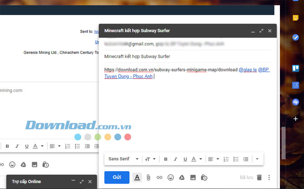Apply bulleted list in compose toolbar
The width and height of the screenshot is (304, 189).
pyautogui.click(x=236, y=159)
